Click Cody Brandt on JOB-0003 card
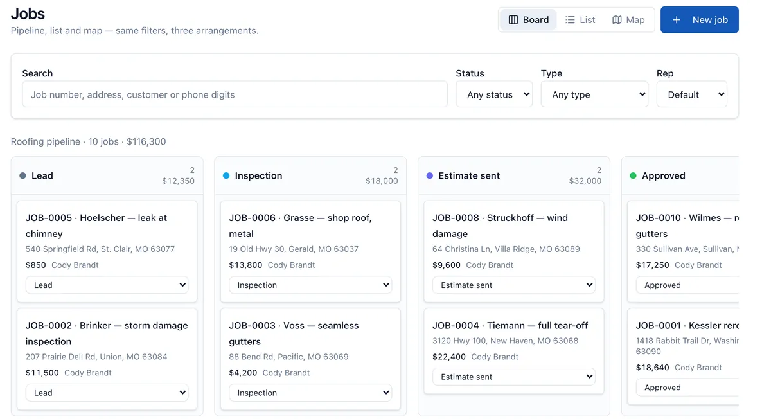Image resolution: width=771 pixels, height=419 pixels. pyautogui.click(x=287, y=373)
